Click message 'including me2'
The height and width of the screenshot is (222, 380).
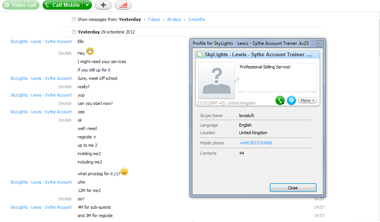[x=90, y=162]
